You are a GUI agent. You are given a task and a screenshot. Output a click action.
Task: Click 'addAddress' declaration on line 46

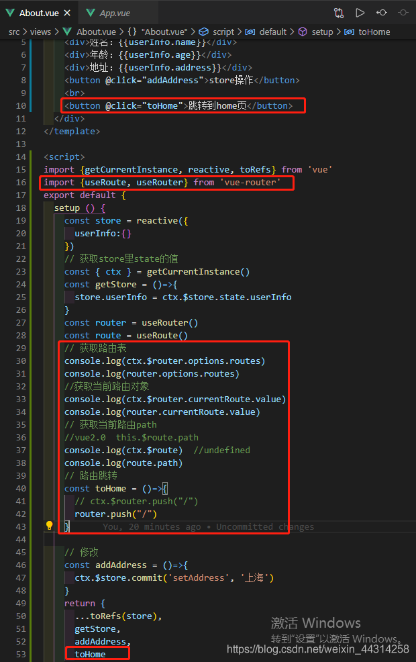121,565
